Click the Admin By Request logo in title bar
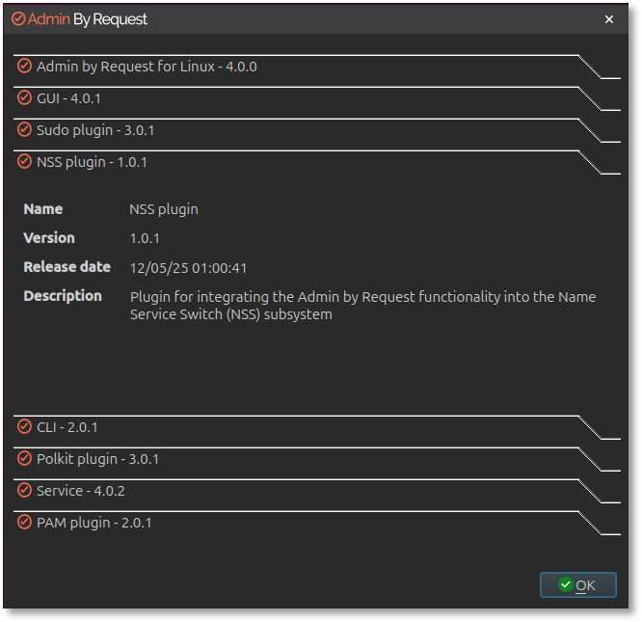642x622 pixels. [x=79, y=19]
